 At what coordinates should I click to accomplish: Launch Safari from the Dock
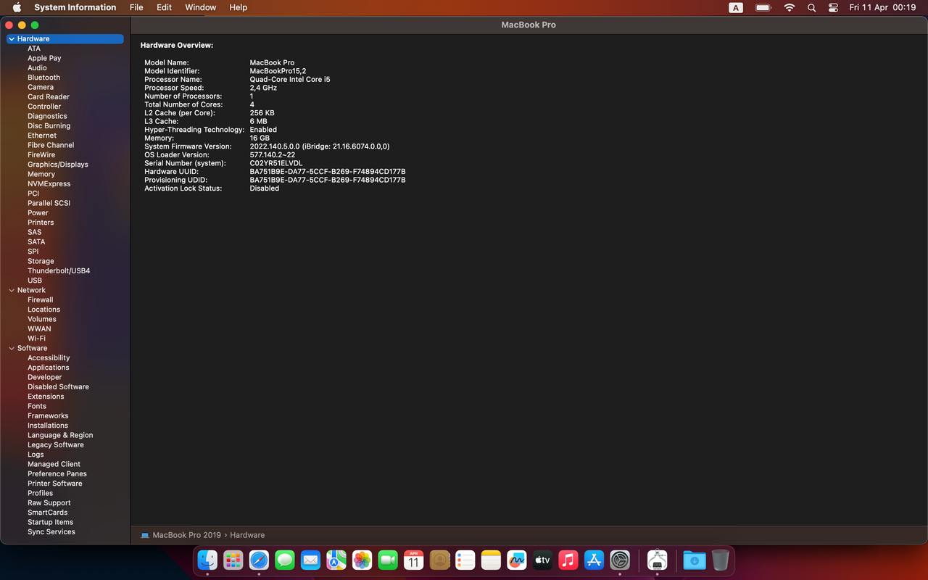point(259,560)
